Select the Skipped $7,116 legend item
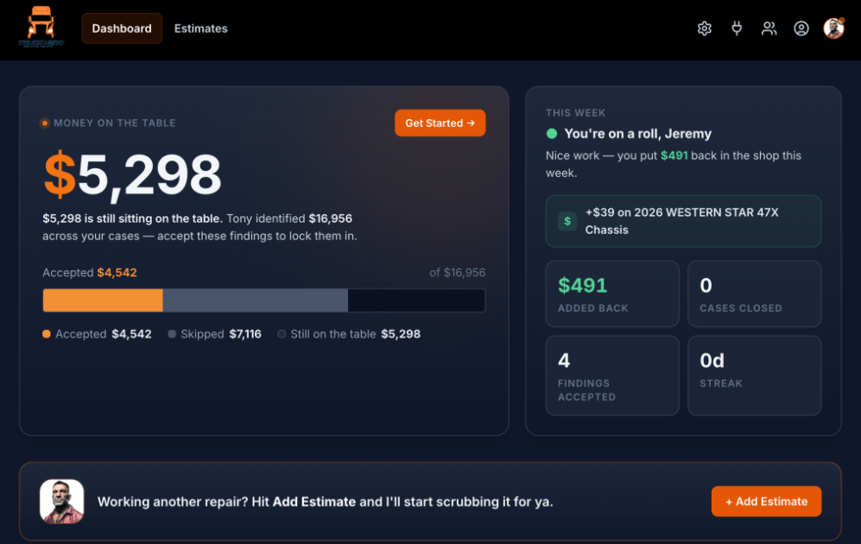 click(x=215, y=334)
